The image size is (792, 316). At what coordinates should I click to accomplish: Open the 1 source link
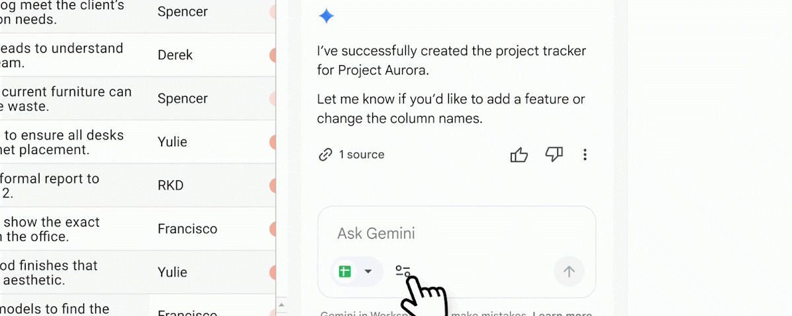361,155
